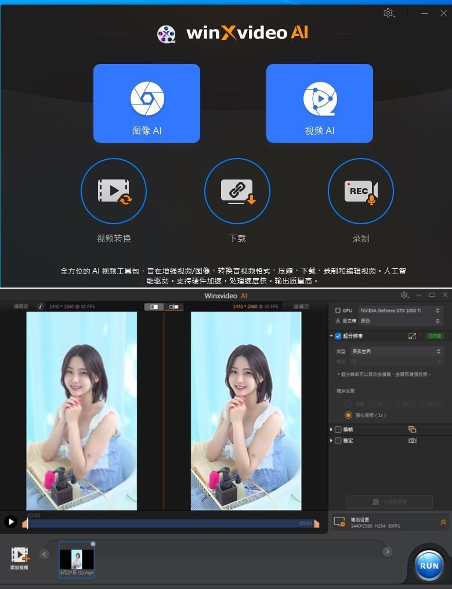Play the video preview
This screenshot has height=589, width=452.
[10, 522]
